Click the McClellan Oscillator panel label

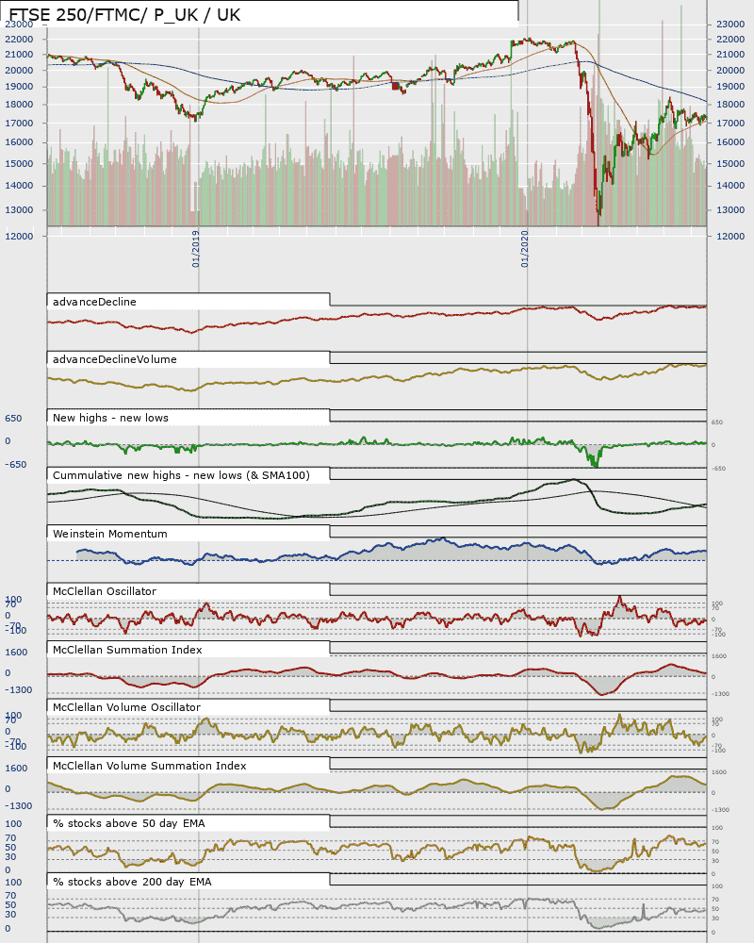point(105,592)
